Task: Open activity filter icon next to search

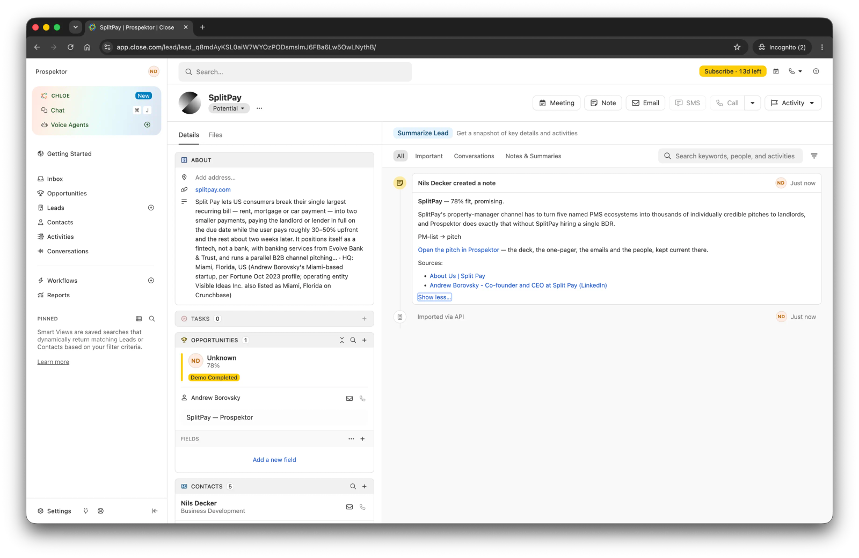Action: [814, 156]
